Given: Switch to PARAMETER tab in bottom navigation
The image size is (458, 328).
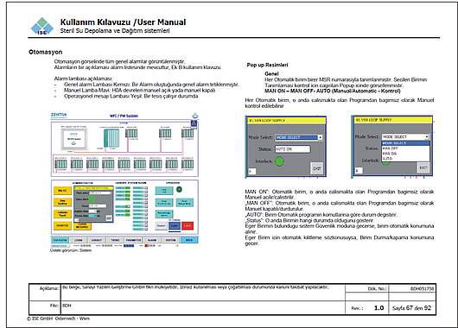Looking at the screenshot, I should (133, 240).
